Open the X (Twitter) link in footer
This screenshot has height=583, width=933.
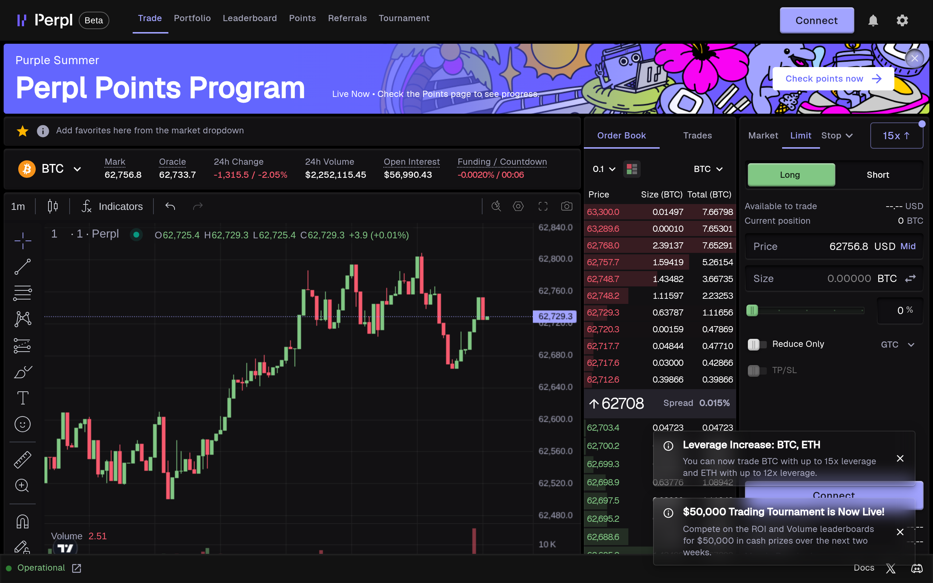(x=891, y=568)
